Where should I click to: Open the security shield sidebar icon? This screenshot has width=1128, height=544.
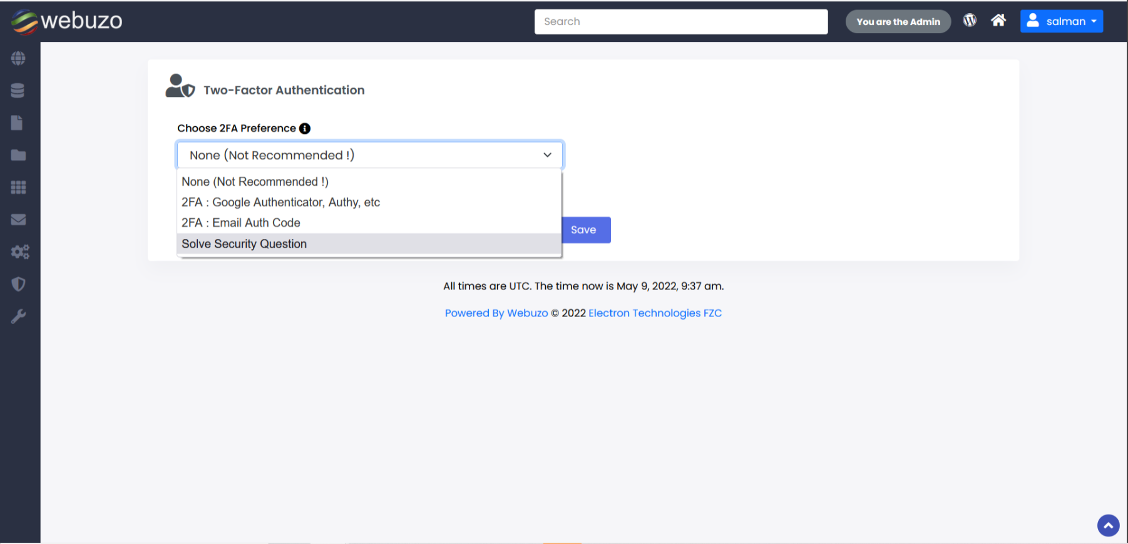coord(18,285)
